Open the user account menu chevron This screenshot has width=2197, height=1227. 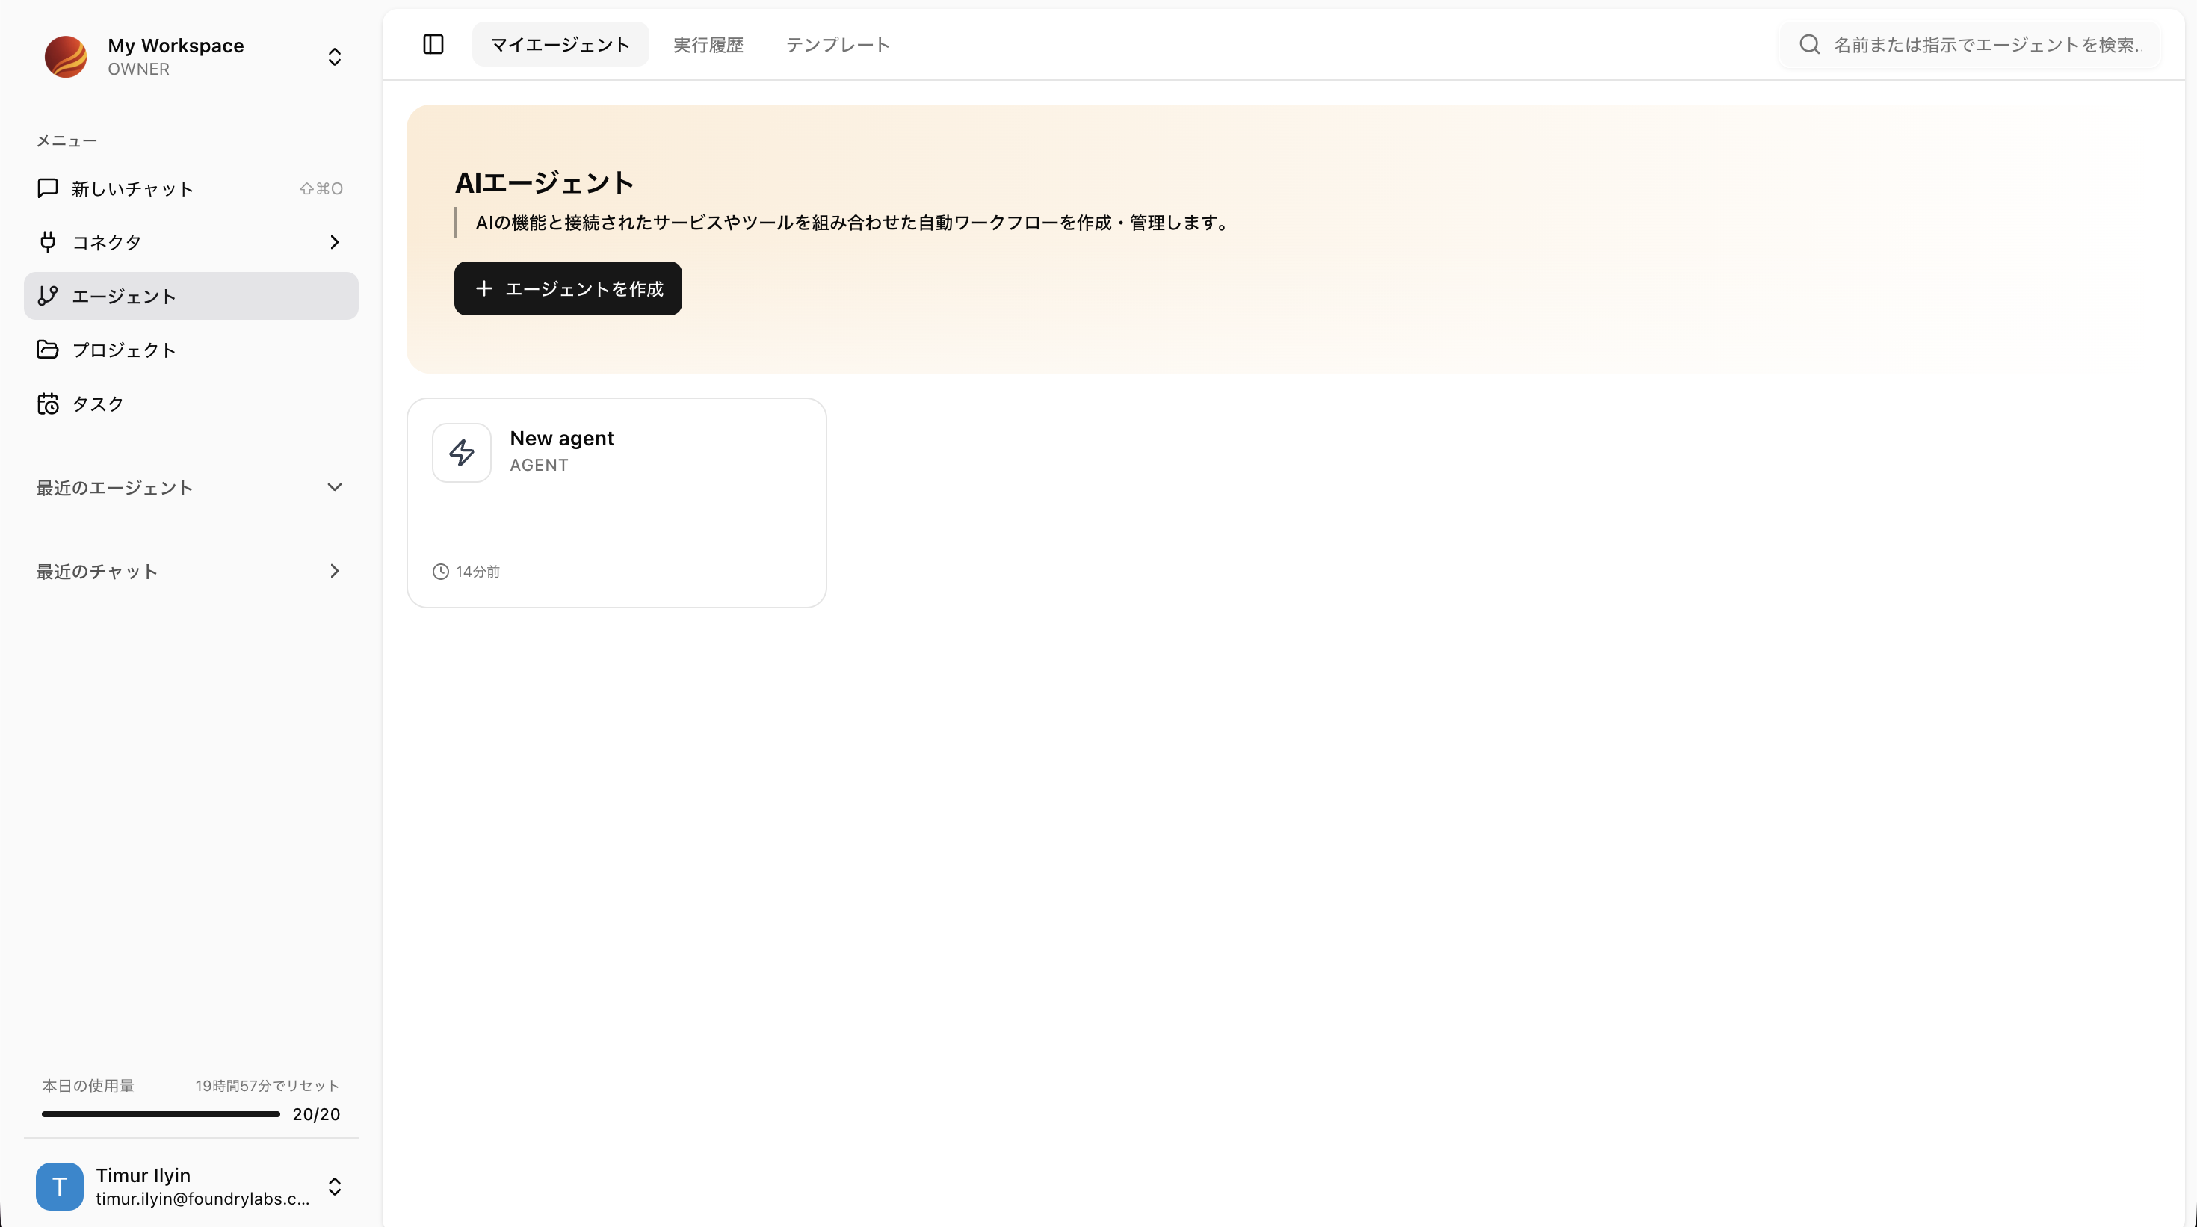tap(334, 1186)
